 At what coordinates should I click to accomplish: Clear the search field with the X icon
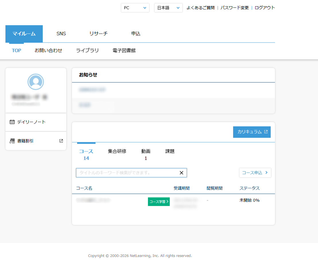181,173
